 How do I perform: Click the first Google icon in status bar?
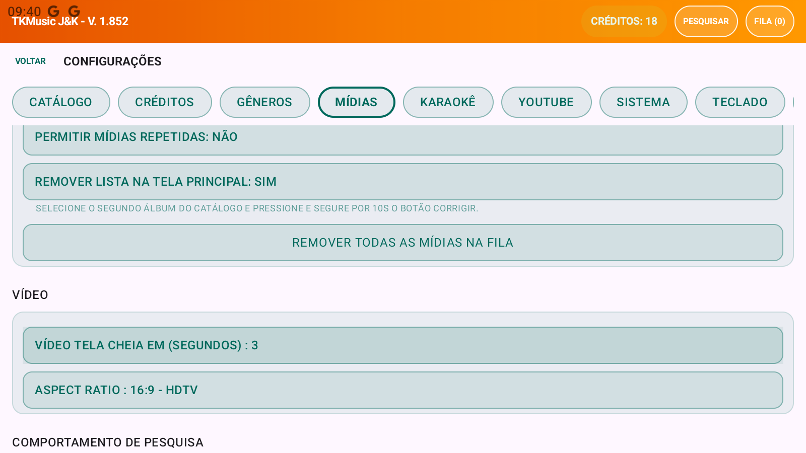(53, 11)
